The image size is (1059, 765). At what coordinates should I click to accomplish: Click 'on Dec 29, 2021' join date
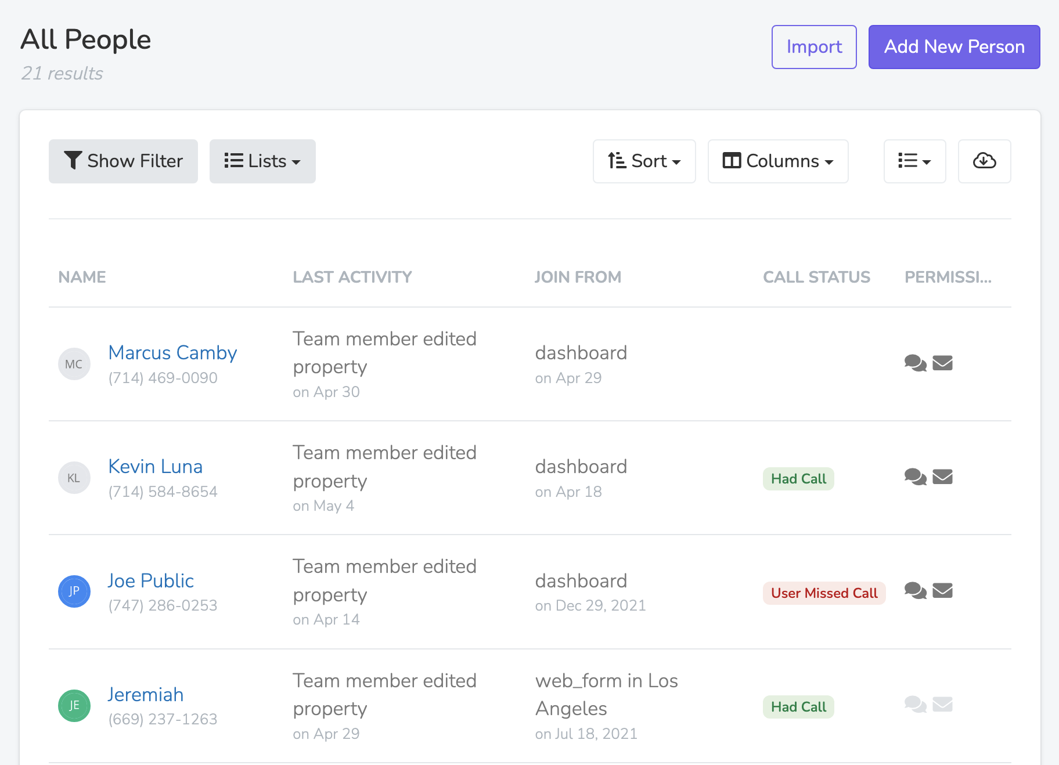pyautogui.click(x=590, y=605)
